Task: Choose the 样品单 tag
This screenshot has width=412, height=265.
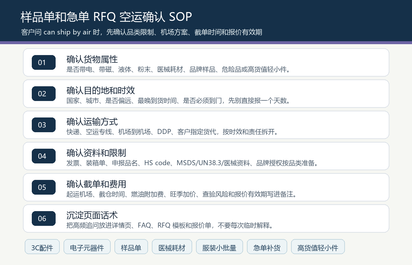Action: click(x=131, y=247)
